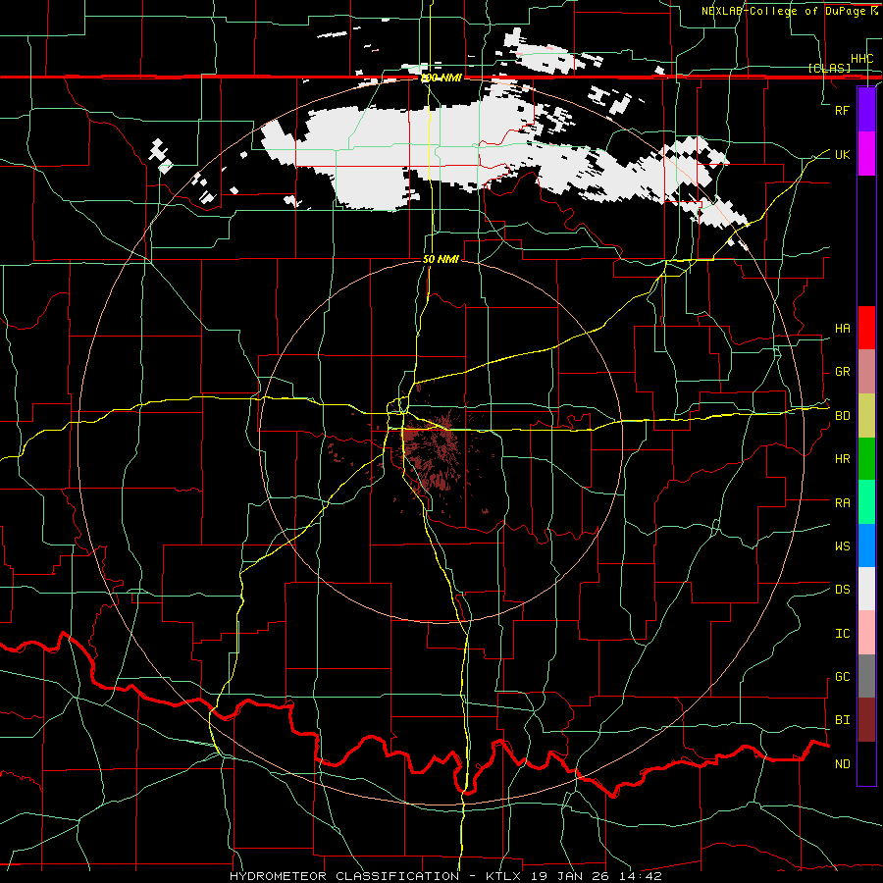Screen dimensions: 883x883
Task: Click the NEXLAB-College of DuPage credit text
Action: 783,11
